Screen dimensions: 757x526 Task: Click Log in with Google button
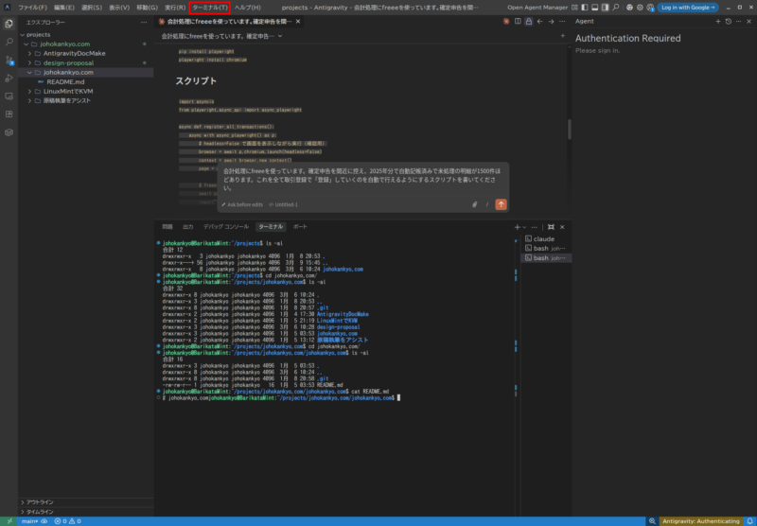689,7
